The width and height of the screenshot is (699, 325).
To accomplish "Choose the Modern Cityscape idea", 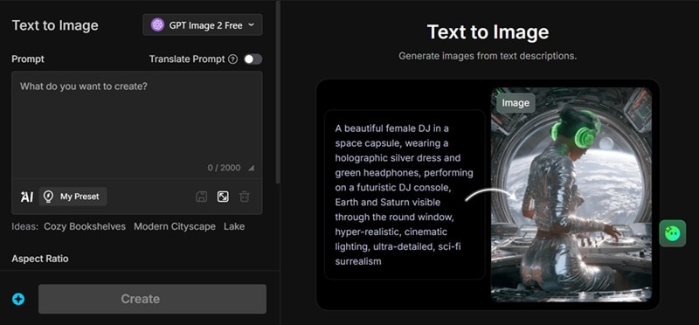I will [175, 226].
